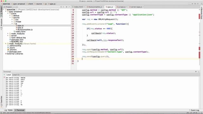This screenshot has width=203, height=114.
Task: Collapse the exercise root folder arrow
Action: (4, 9)
